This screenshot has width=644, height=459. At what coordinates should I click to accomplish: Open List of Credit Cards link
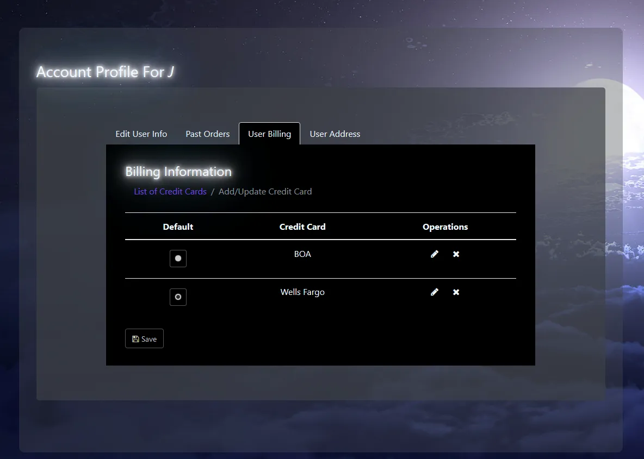pos(170,192)
